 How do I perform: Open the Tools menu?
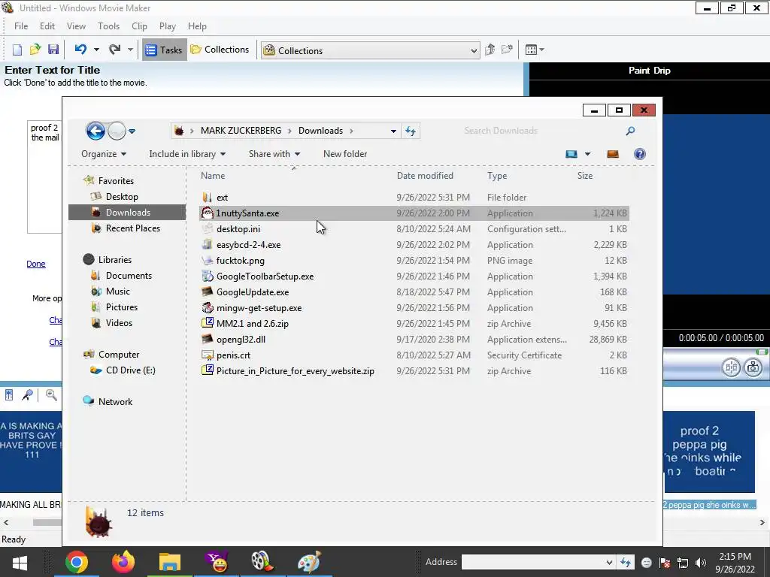click(108, 26)
